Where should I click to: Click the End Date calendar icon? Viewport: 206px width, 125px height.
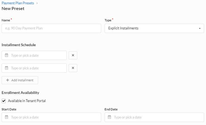point(109,117)
